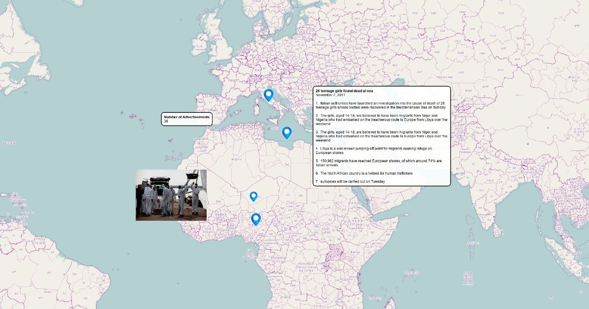Select the marker in the Mediterranean Sea

287,132
